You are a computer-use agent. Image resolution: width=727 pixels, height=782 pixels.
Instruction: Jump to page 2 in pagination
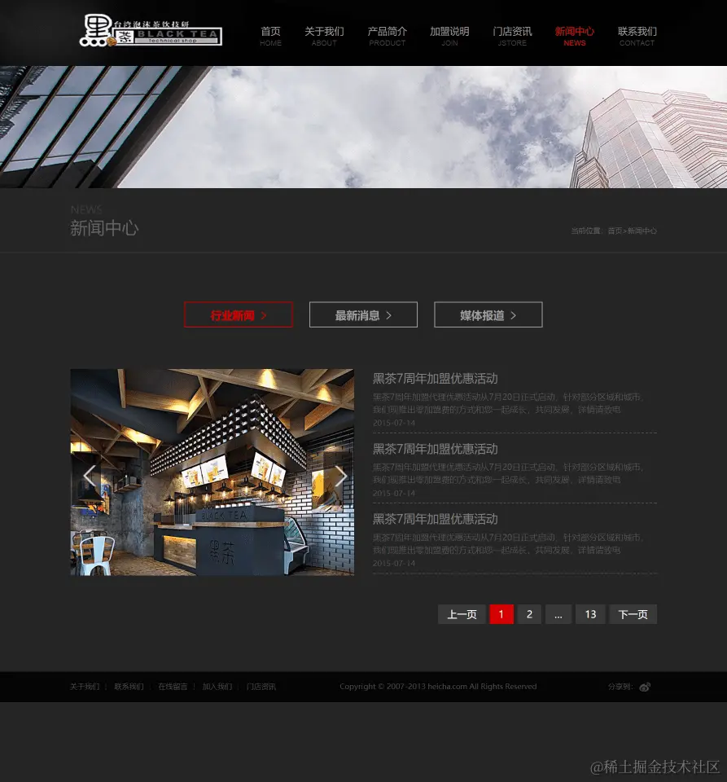pos(529,614)
